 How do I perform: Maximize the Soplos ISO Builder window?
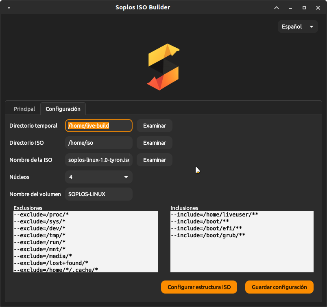304,8
